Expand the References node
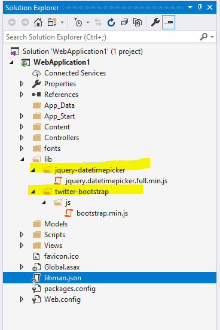Screen dimensions: 220x330 [22, 95]
